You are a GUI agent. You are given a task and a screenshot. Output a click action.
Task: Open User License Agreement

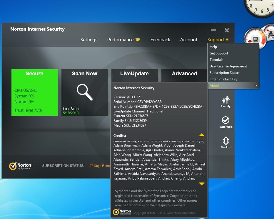(233, 66)
